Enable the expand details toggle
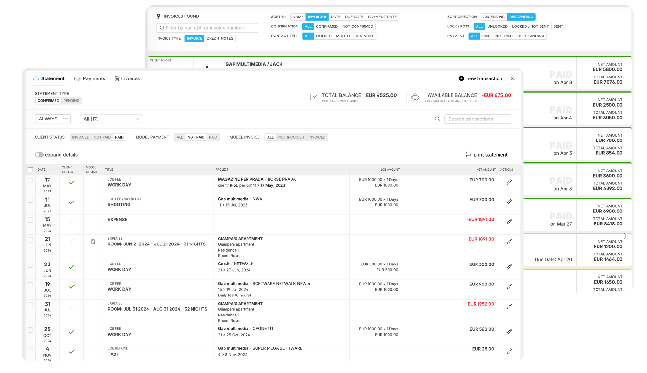 point(39,155)
